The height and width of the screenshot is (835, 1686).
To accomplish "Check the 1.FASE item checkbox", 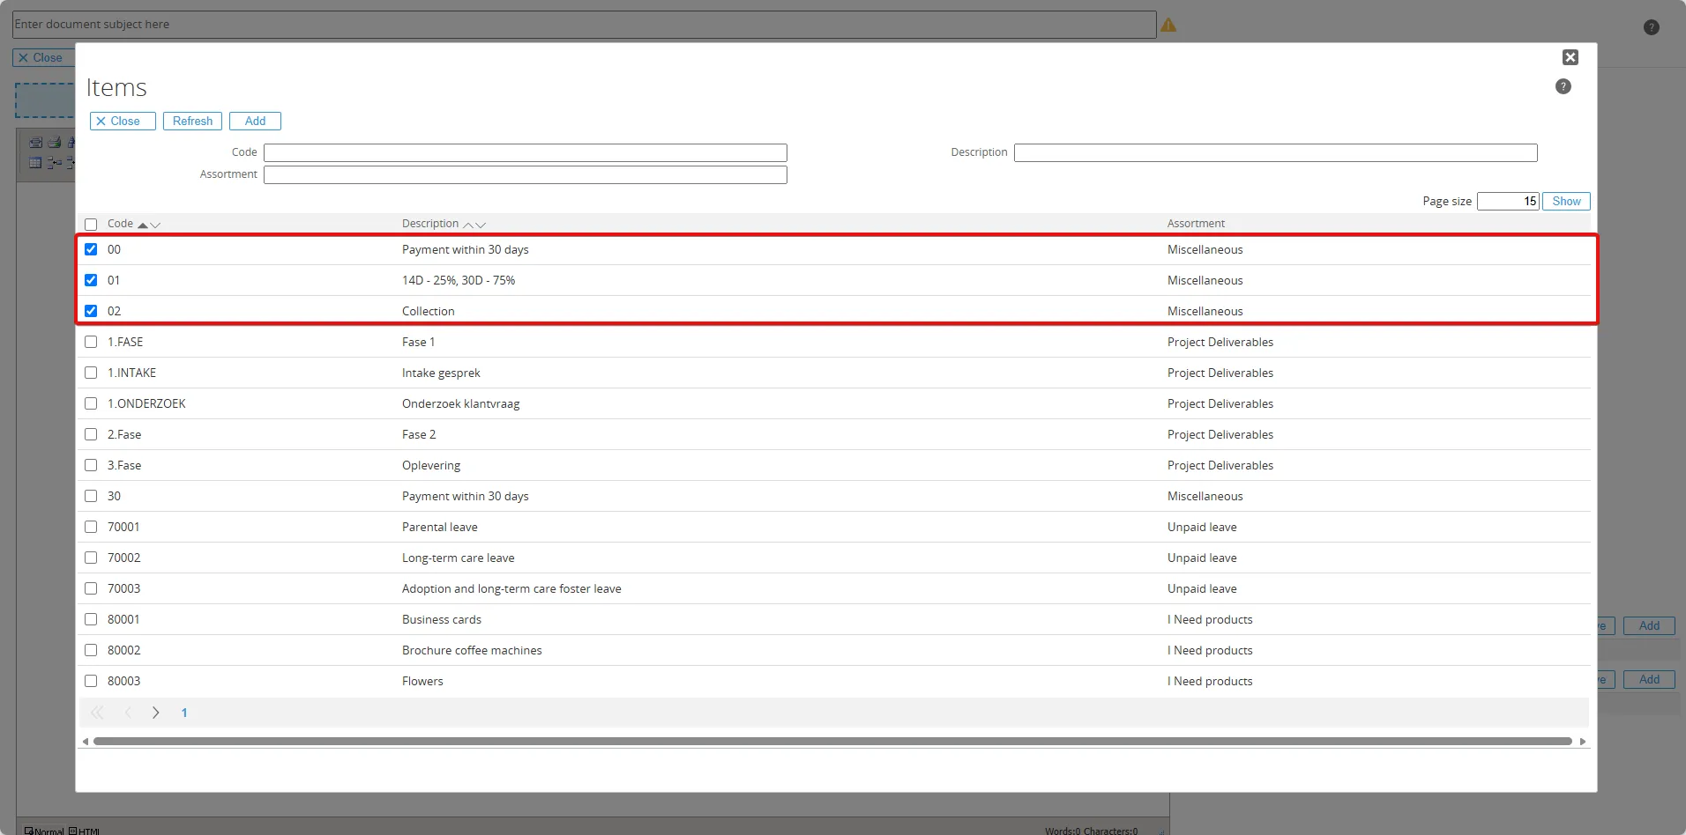I will tap(91, 342).
